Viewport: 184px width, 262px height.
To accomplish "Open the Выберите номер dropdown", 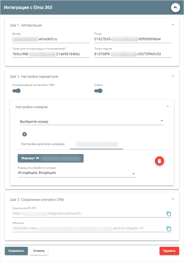I will click(92, 122).
